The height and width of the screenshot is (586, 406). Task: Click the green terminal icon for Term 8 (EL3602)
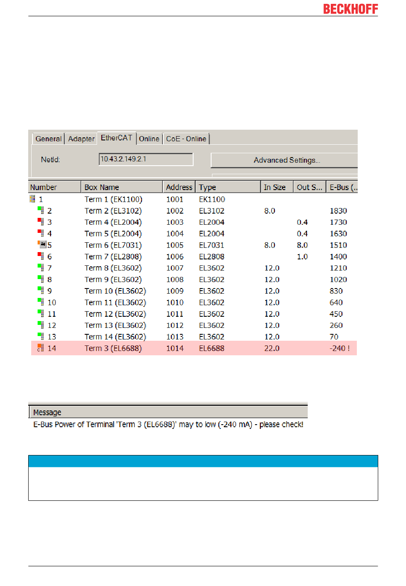[41, 268]
